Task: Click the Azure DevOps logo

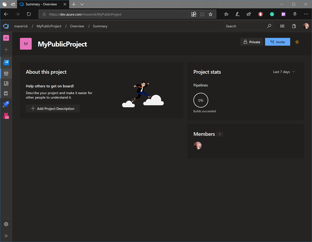Action: [6, 26]
